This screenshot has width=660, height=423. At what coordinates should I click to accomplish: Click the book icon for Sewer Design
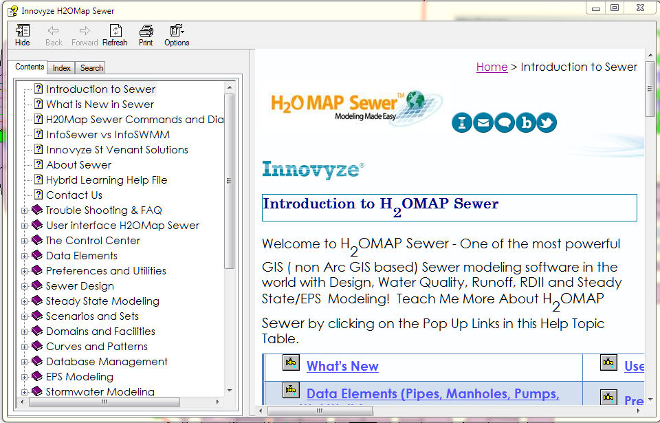[37, 285]
